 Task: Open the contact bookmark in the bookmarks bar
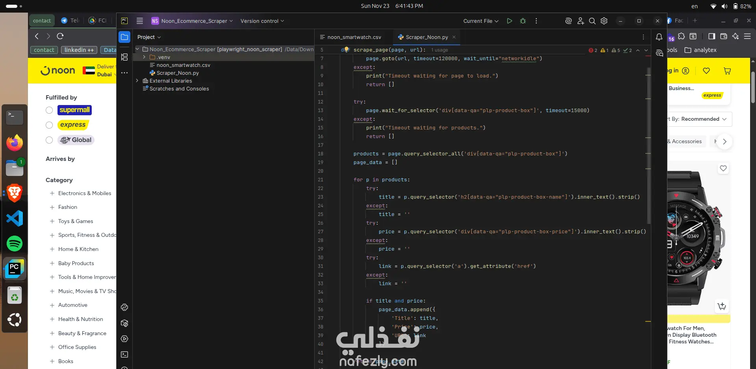44,50
